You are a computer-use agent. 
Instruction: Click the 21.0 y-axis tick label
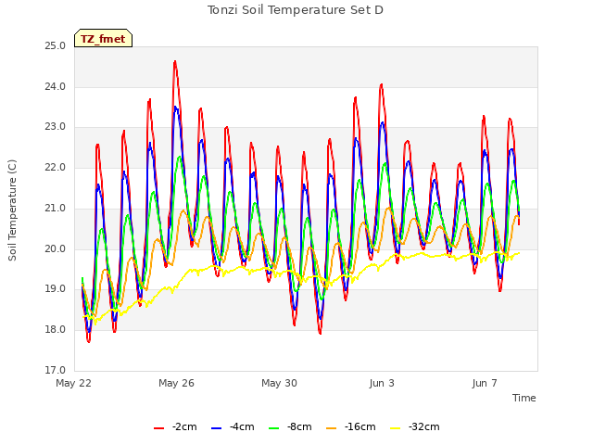tap(56, 208)
